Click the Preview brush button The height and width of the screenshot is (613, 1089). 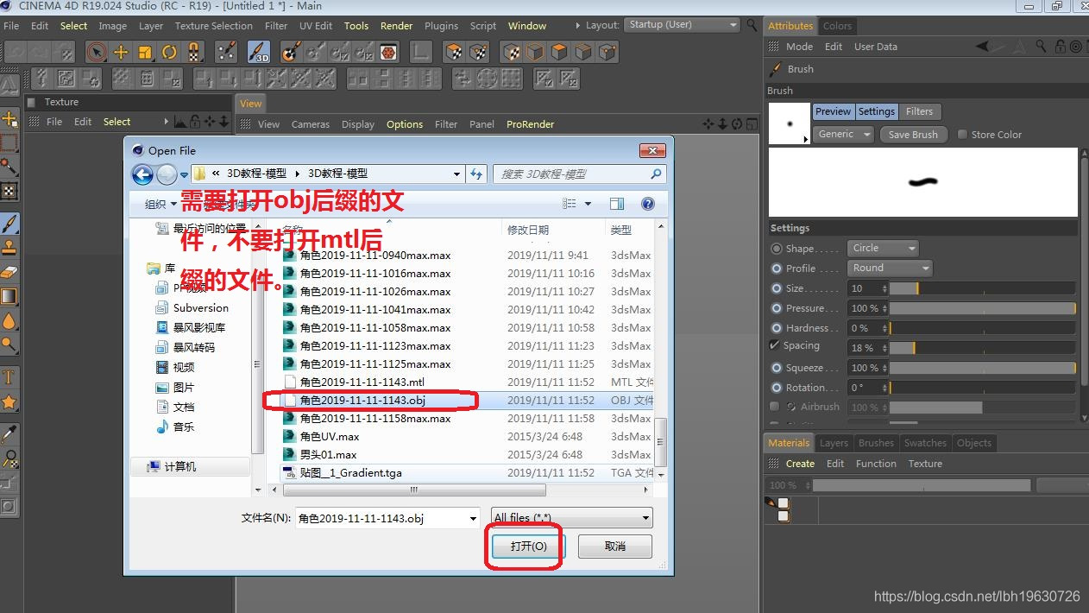[x=833, y=111]
